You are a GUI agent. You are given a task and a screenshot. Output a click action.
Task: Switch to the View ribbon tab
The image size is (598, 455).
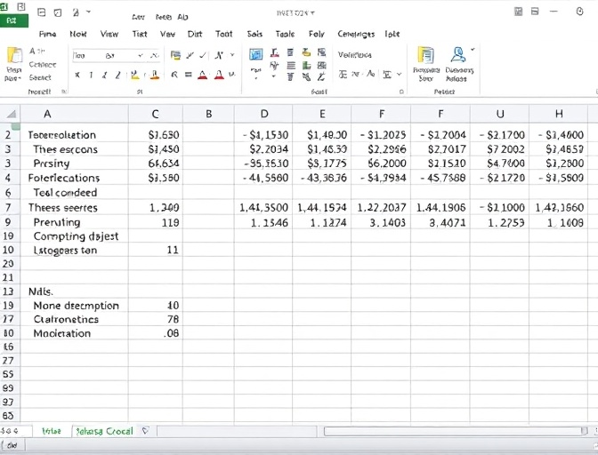[109, 34]
